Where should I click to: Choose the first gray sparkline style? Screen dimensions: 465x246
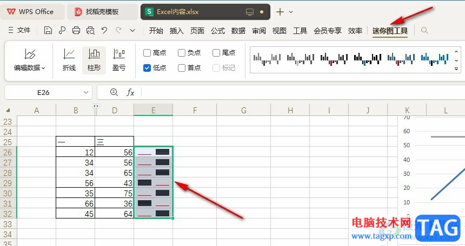(x=267, y=59)
